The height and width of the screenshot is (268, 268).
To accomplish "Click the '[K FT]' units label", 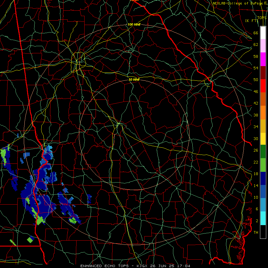I will [x=252, y=21].
